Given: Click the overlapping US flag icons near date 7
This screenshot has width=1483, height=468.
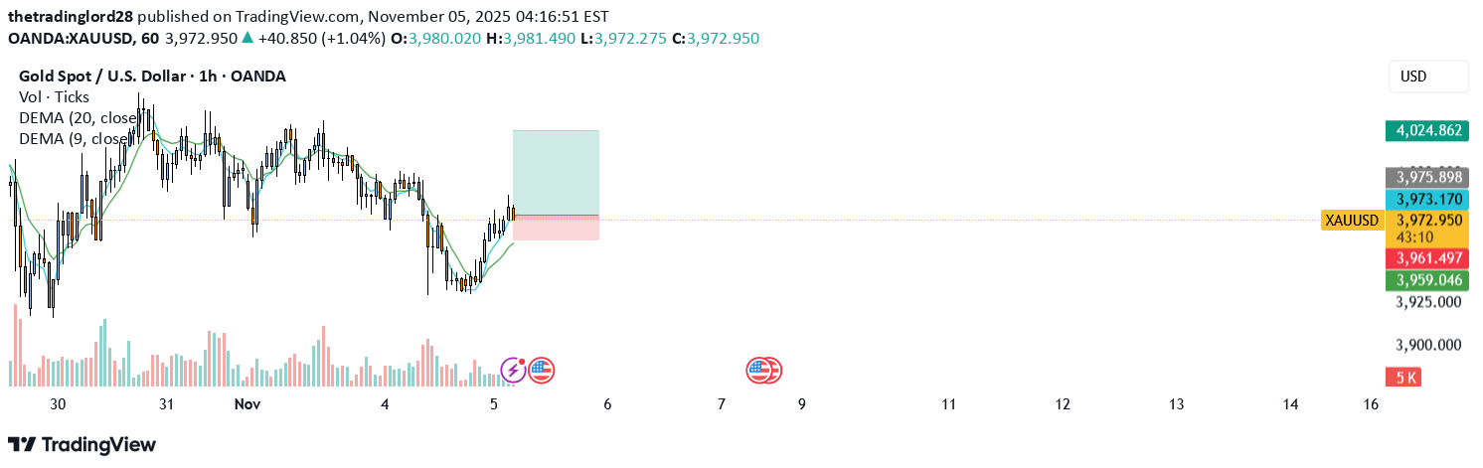Looking at the screenshot, I should pyautogui.click(x=763, y=372).
